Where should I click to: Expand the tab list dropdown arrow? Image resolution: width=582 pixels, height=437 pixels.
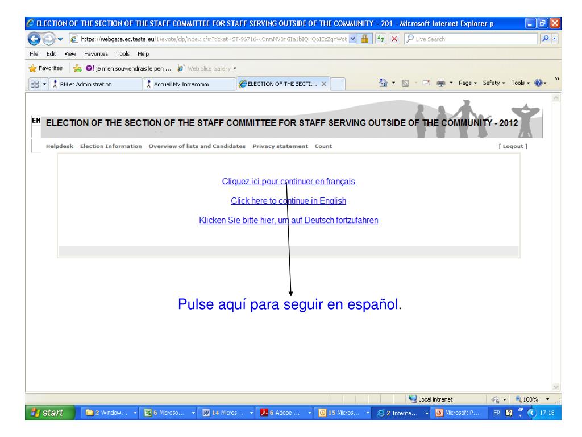(x=44, y=84)
